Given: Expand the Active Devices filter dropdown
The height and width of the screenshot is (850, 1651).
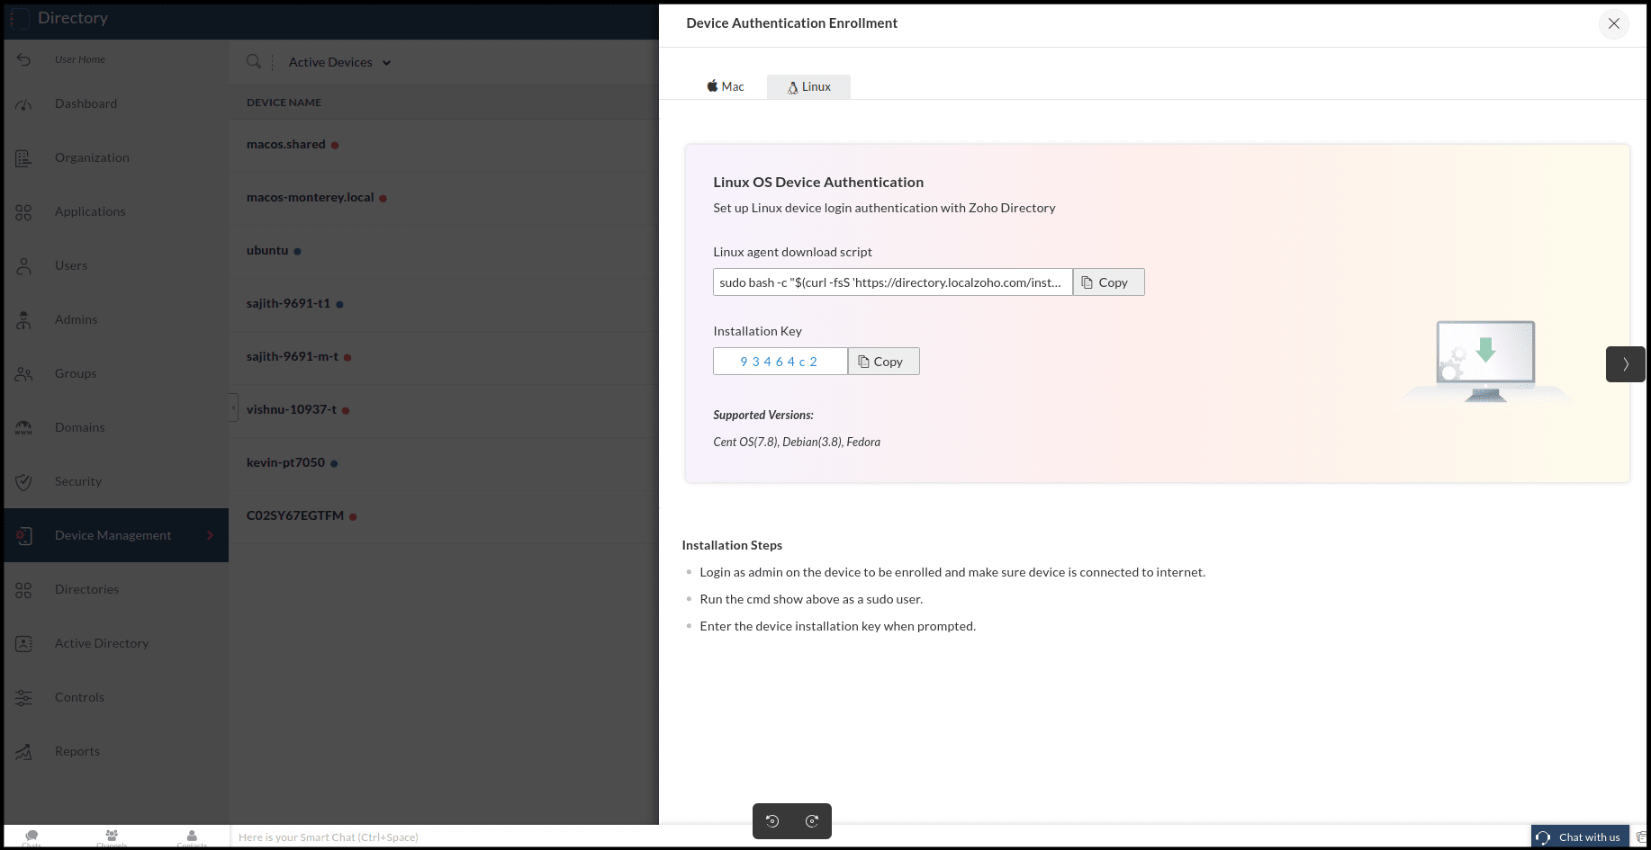Looking at the screenshot, I should [x=339, y=62].
